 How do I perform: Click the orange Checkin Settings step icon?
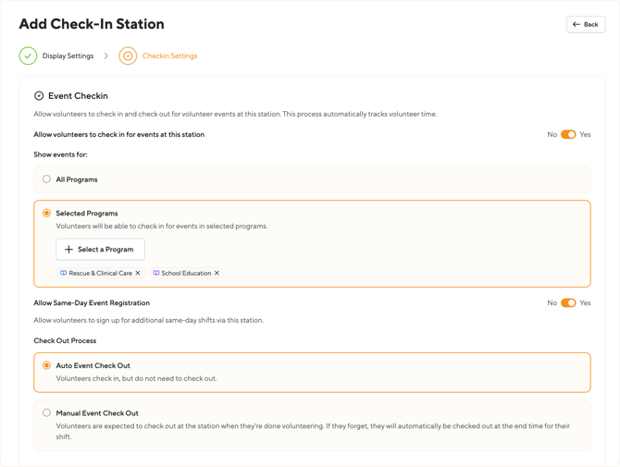[128, 56]
